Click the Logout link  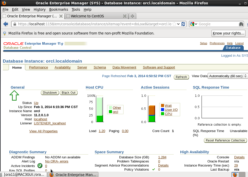(239, 43)
